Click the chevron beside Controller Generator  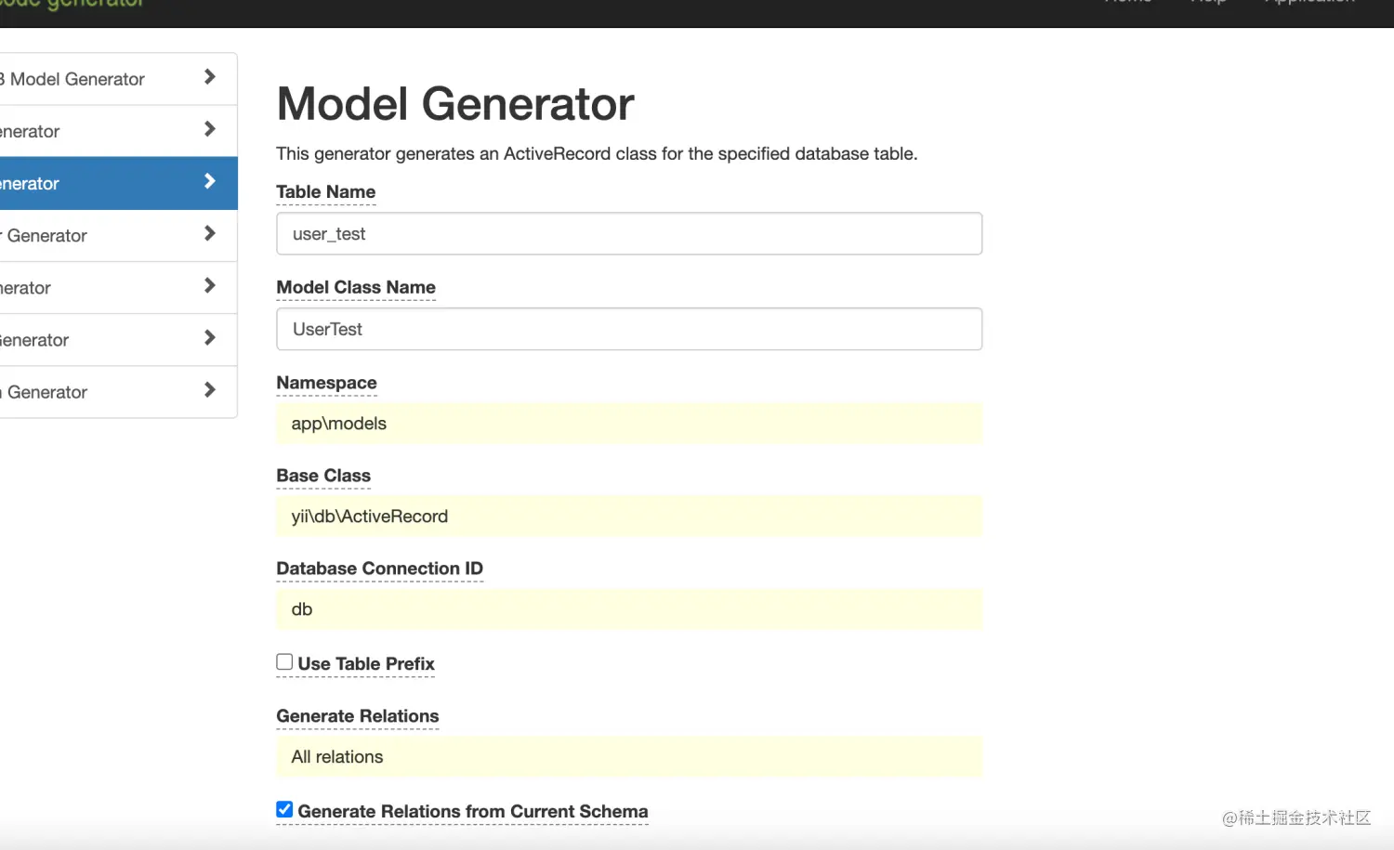tap(209, 233)
